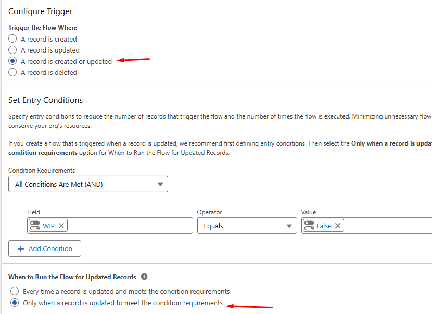Click the WIP field pill label
Viewport: 432px width, 314px height.
coord(49,226)
